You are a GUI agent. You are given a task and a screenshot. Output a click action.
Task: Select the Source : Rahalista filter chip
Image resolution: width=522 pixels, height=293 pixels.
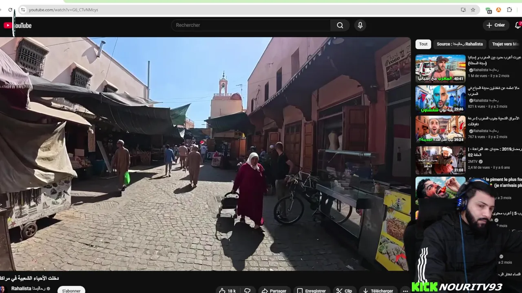(460, 44)
